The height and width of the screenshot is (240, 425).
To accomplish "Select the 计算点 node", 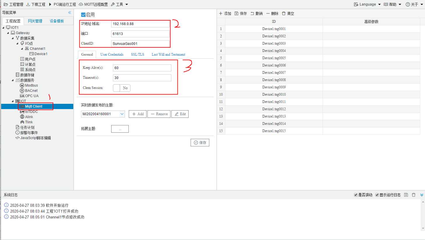I will click(28, 64).
